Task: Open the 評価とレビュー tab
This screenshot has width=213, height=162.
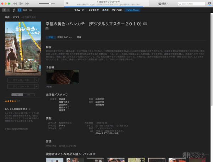Action: [65, 37]
